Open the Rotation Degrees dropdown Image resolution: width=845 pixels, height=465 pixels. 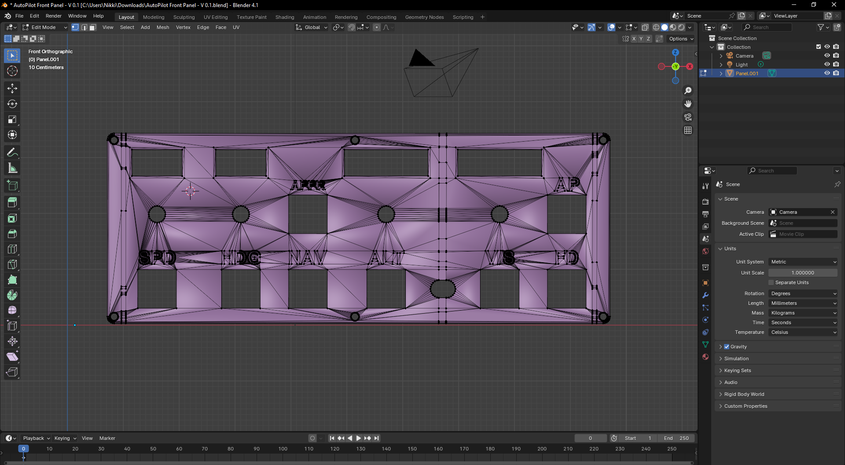(x=803, y=293)
